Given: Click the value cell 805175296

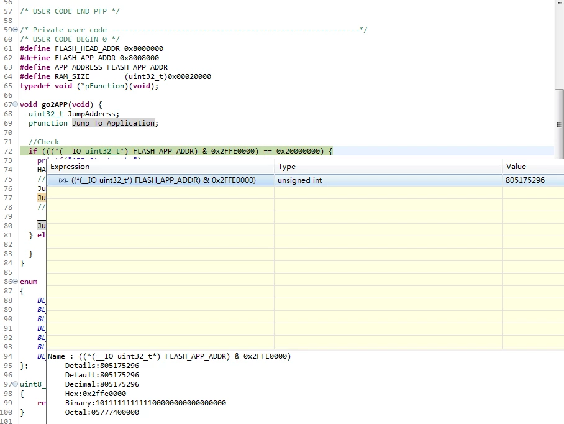Looking at the screenshot, I should 525,180.
